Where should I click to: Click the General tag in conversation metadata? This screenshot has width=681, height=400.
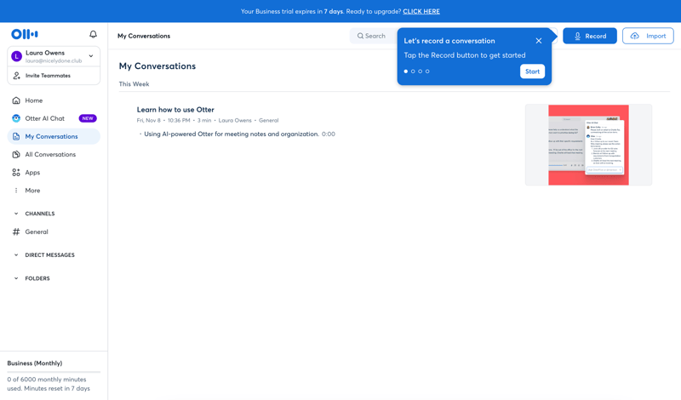click(268, 120)
